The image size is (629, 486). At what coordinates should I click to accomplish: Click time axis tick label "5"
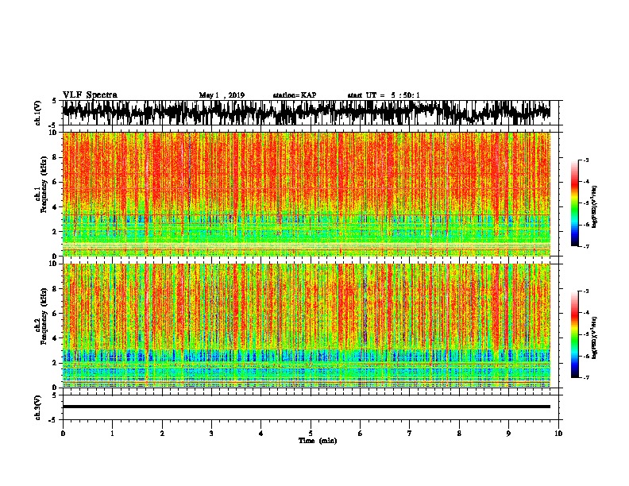pos(311,434)
